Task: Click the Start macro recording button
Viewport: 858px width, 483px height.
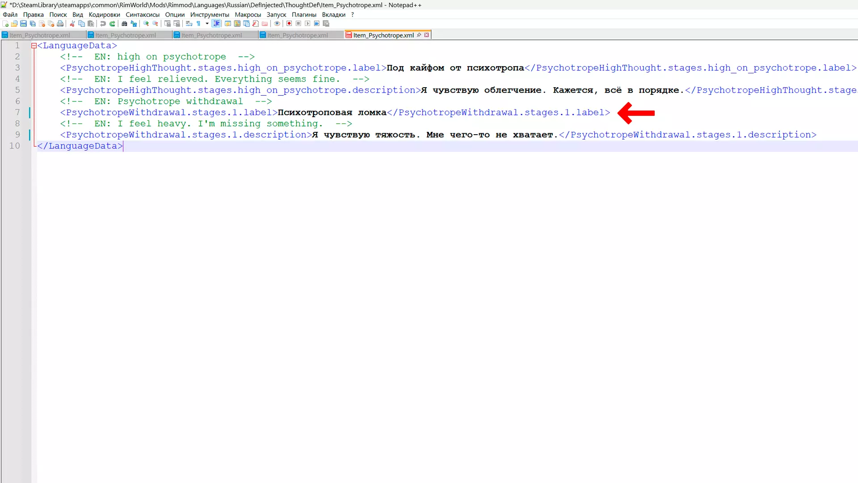Action: [289, 24]
